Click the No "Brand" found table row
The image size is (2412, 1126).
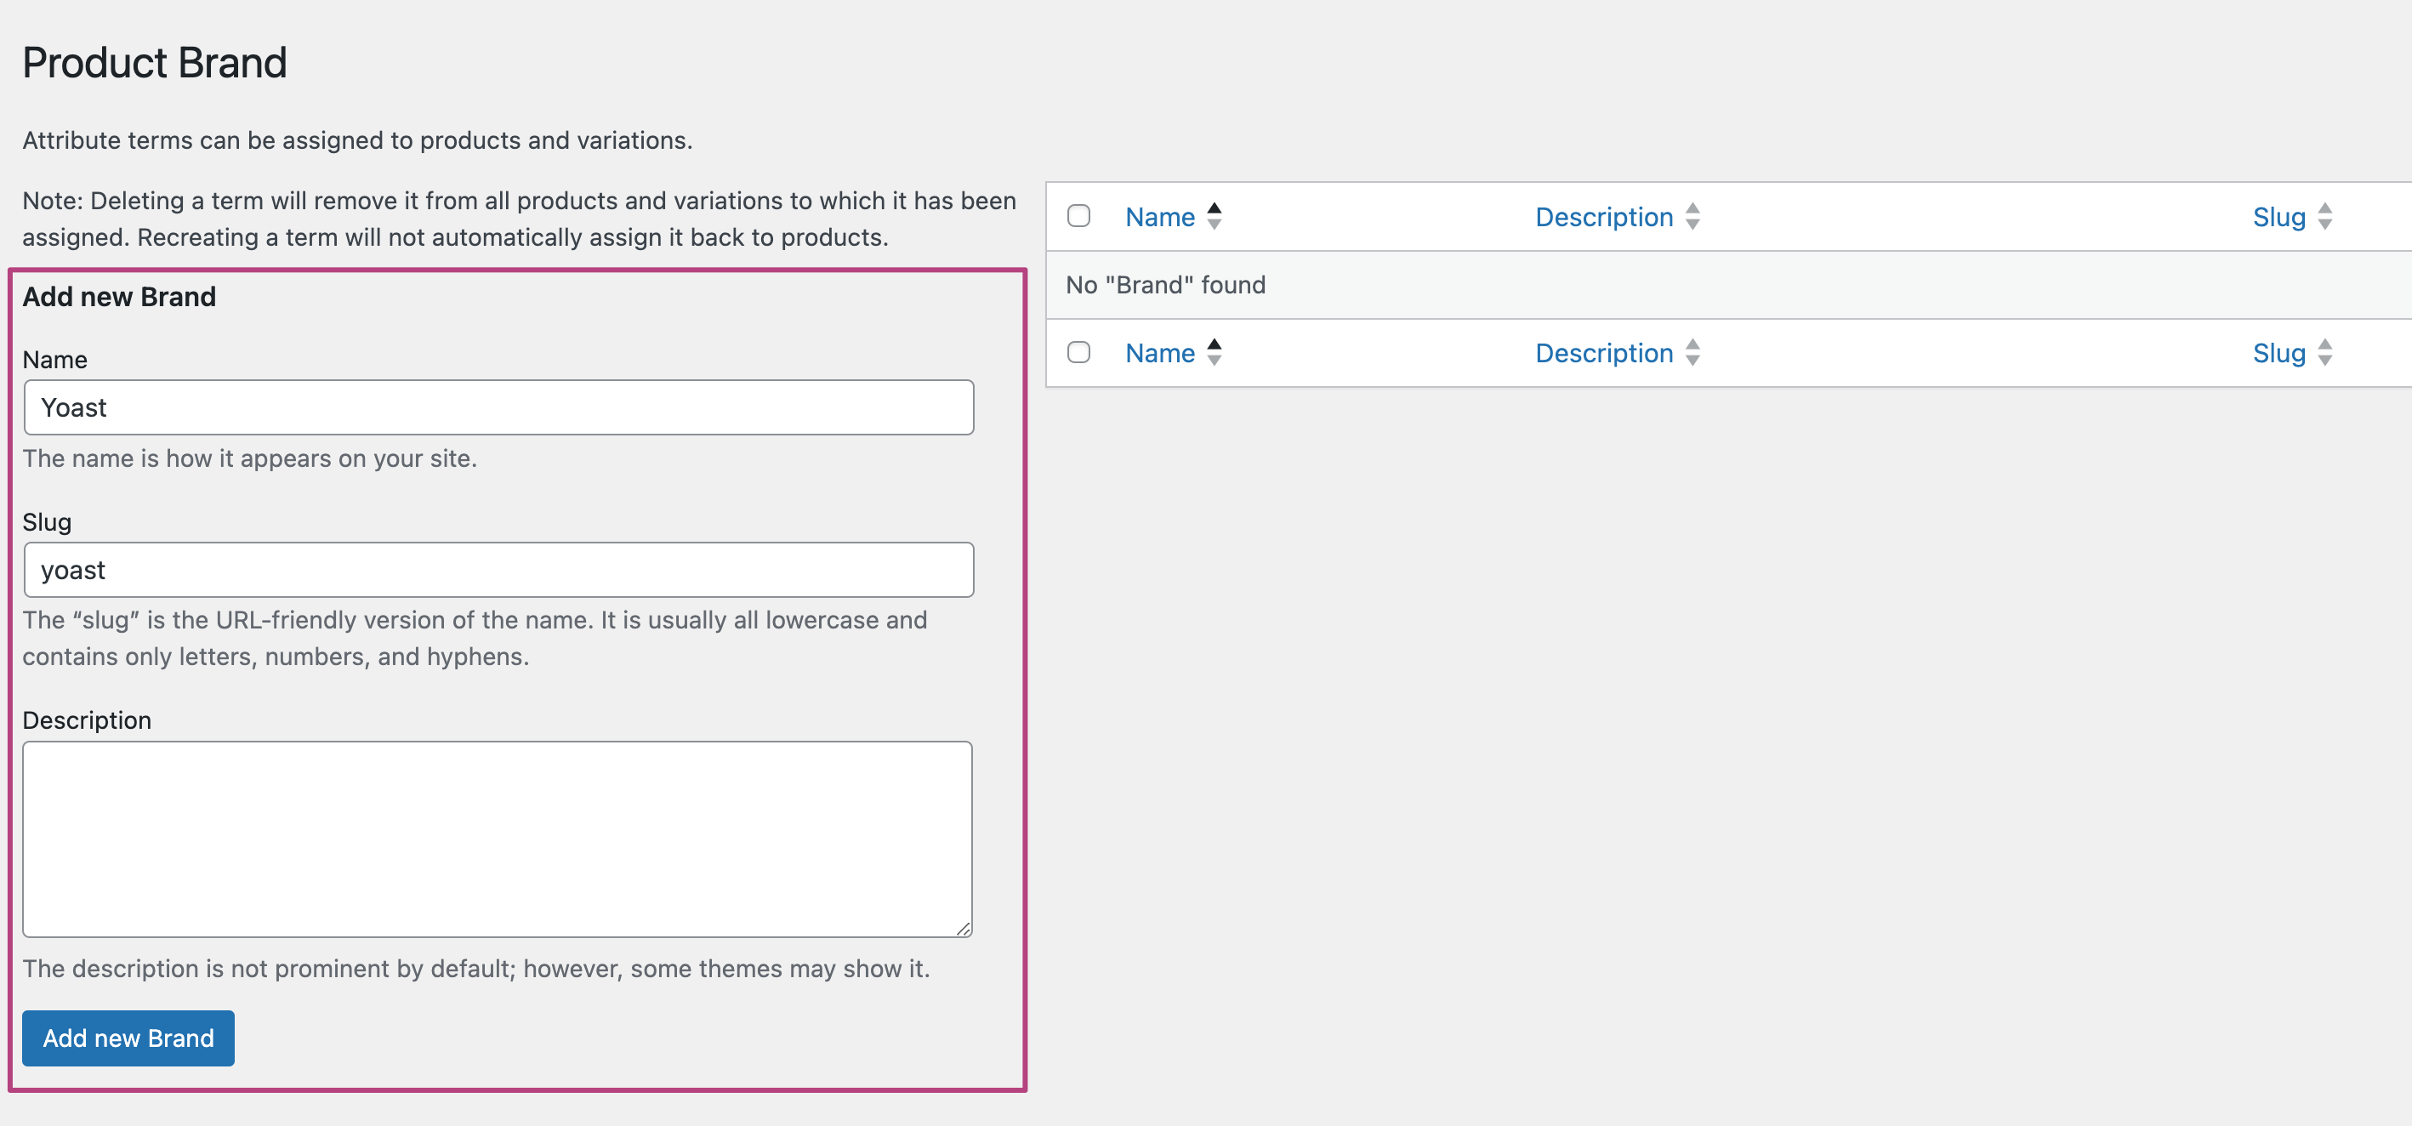click(1165, 285)
